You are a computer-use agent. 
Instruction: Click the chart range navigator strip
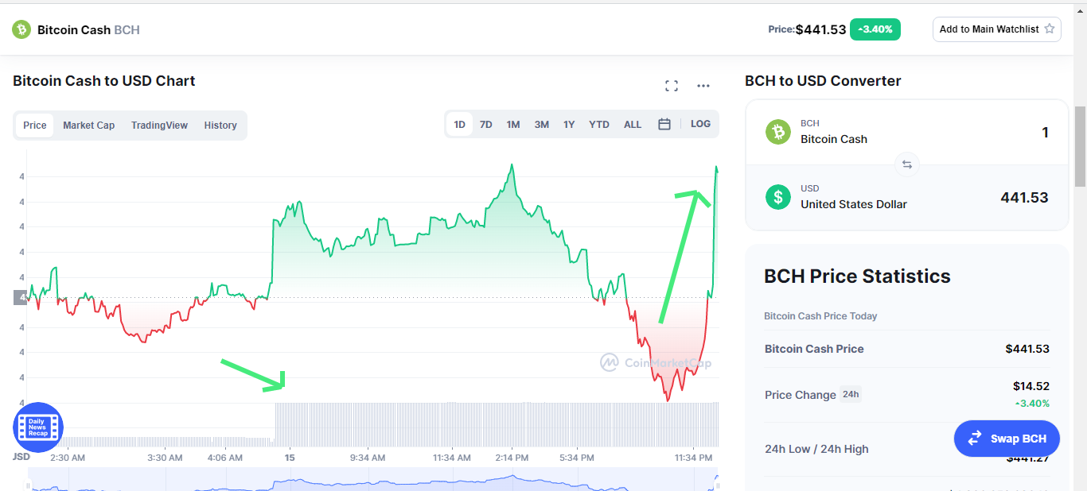[x=373, y=479]
